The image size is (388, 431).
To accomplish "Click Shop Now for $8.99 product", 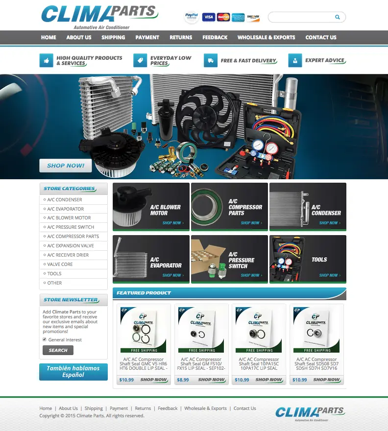I will point(212,380).
